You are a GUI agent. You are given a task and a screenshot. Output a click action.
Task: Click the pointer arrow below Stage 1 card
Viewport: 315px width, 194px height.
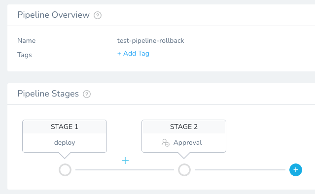click(65, 156)
